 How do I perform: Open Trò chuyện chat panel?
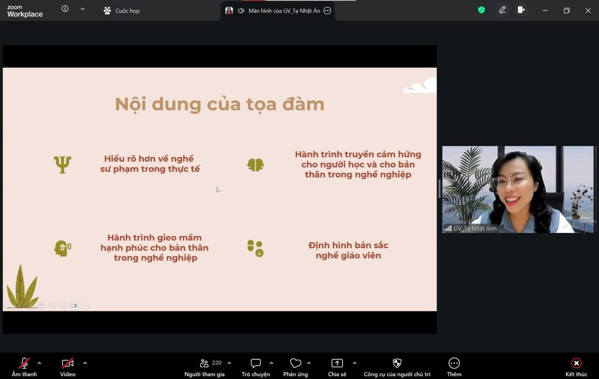(256, 364)
